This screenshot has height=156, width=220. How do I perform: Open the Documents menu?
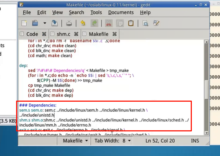(x=121, y=13)
